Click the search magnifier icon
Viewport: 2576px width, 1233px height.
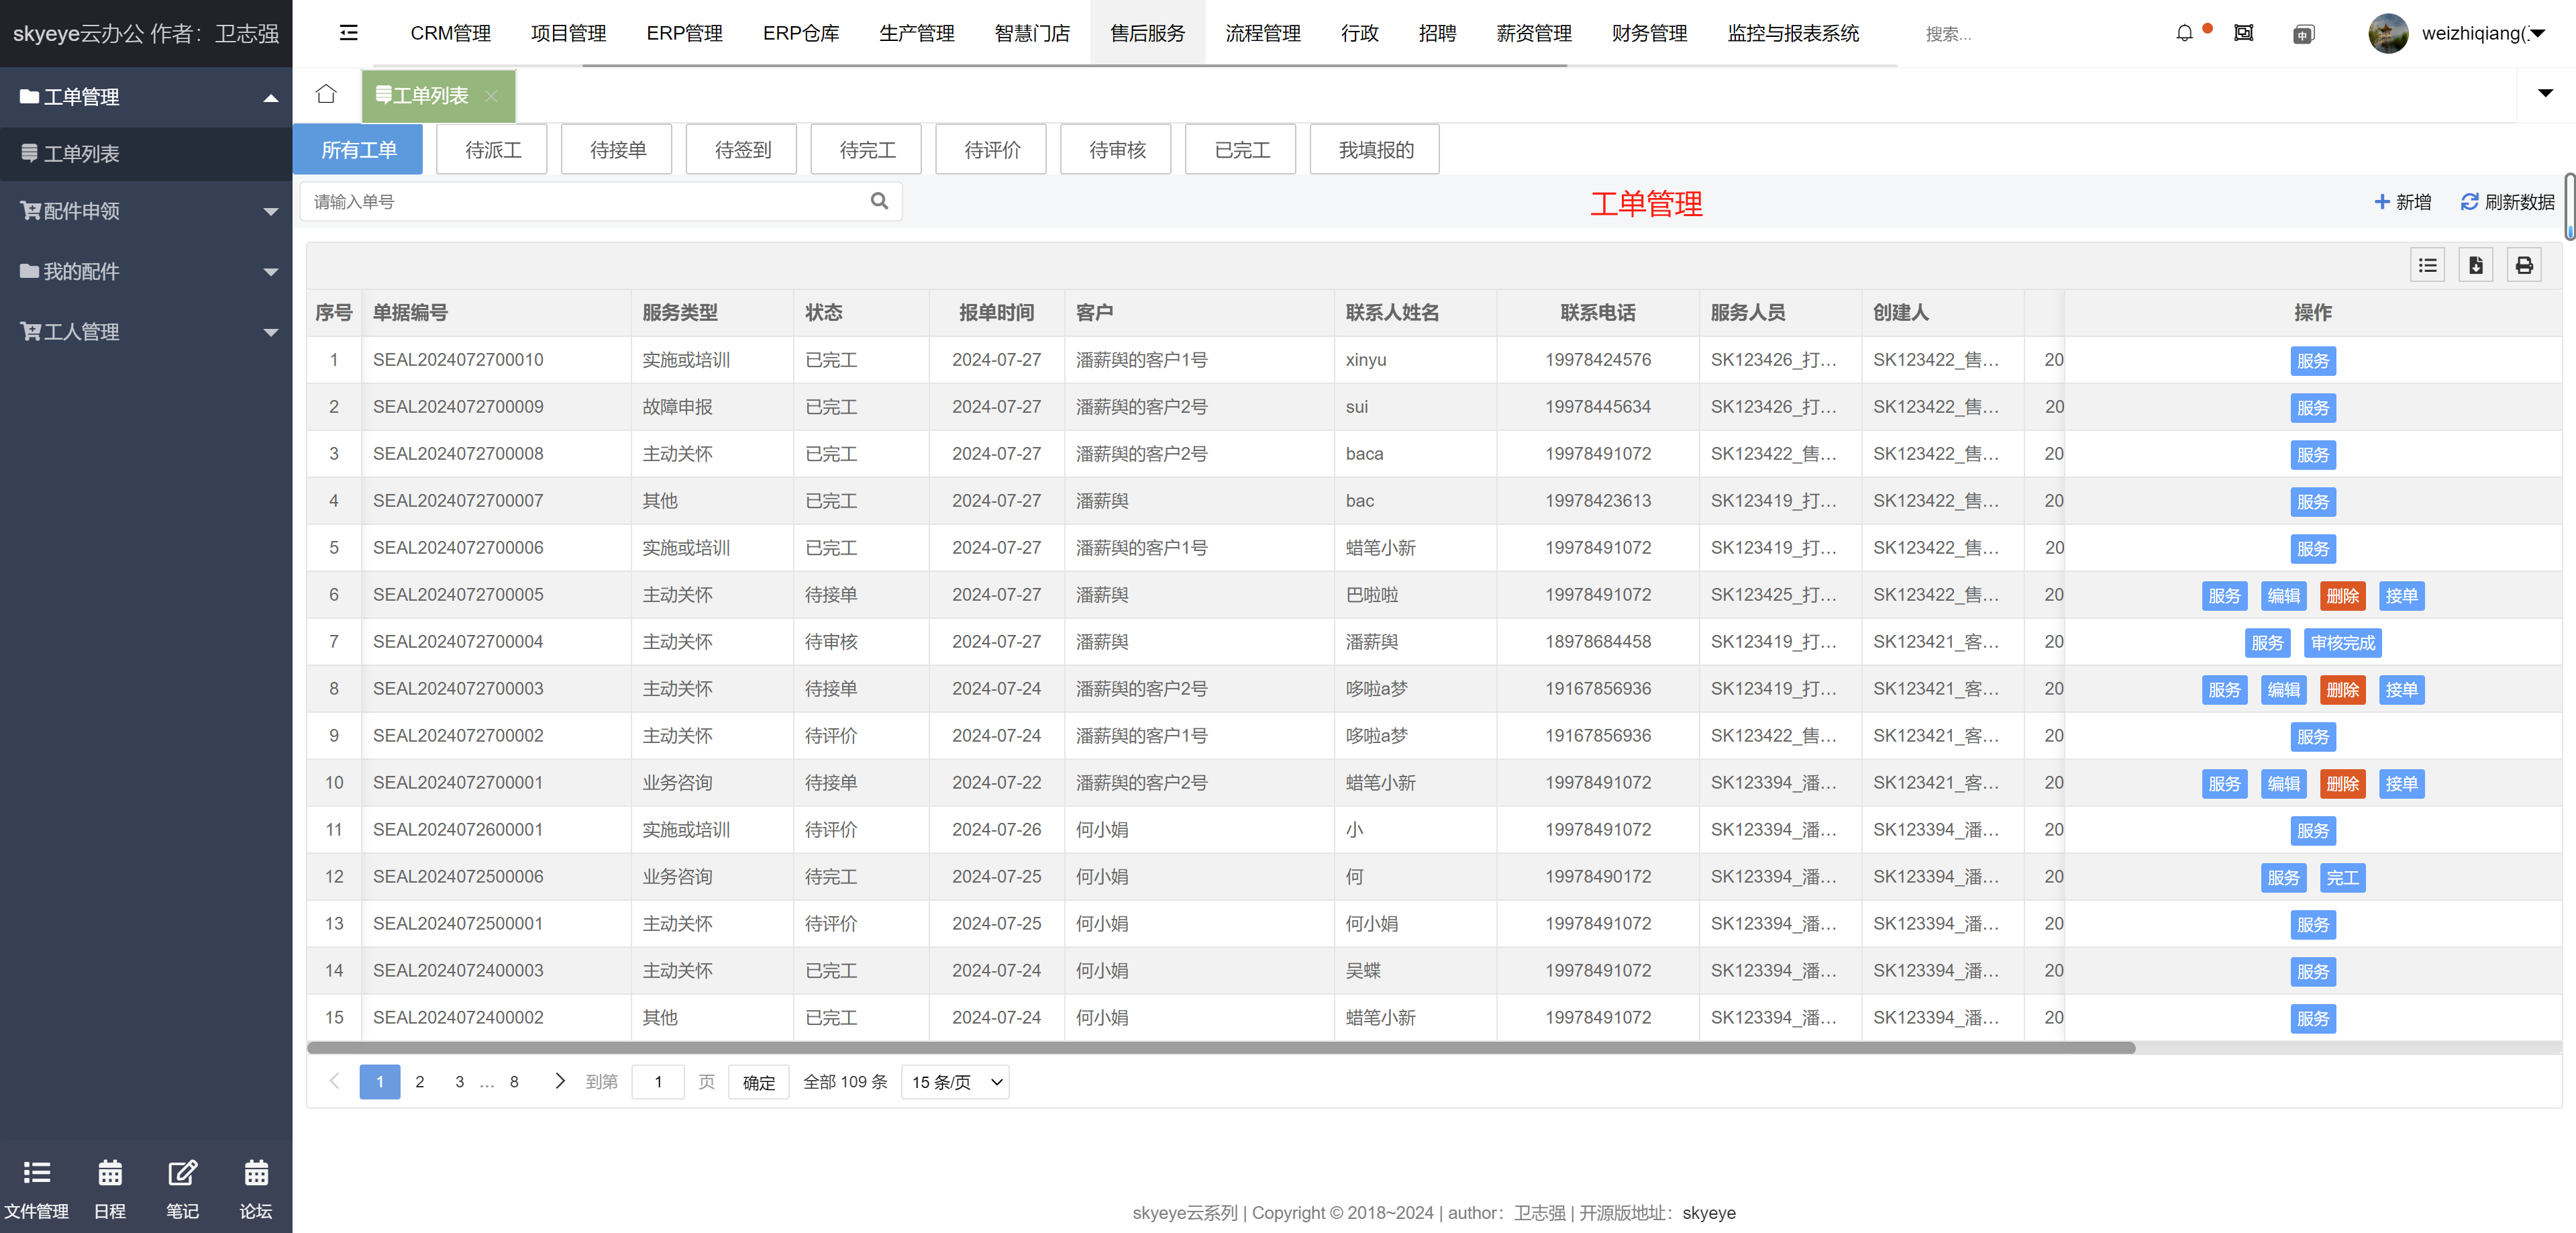click(x=879, y=201)
